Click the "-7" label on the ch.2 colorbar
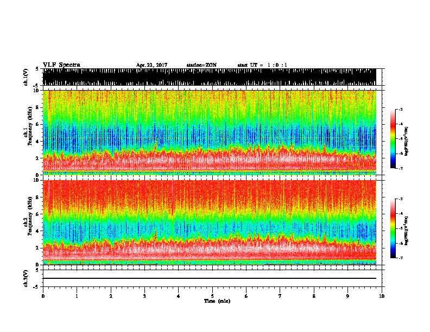This screenshot has height=332, width=430. click(x=401, y=258)
